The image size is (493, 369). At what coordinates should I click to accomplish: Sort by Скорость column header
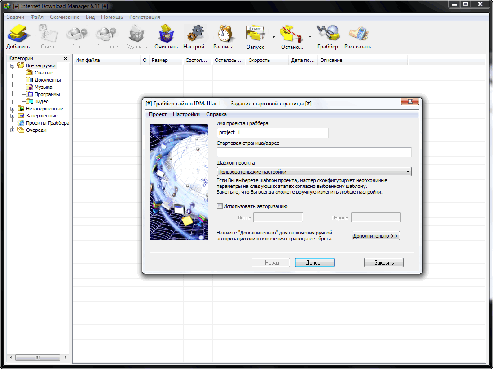click(267, 60)
